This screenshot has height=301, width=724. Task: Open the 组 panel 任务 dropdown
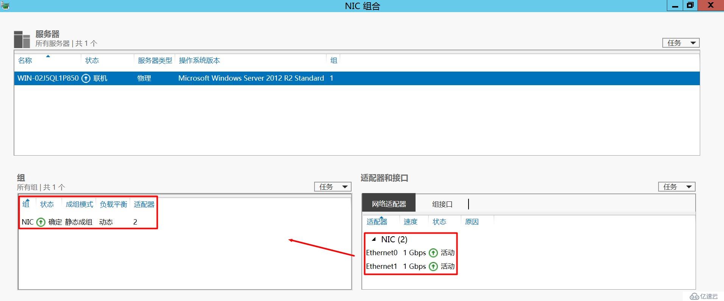click(333, 187)
